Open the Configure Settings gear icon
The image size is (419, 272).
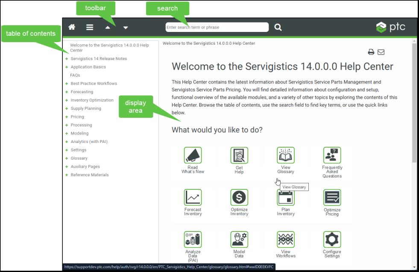332,239
